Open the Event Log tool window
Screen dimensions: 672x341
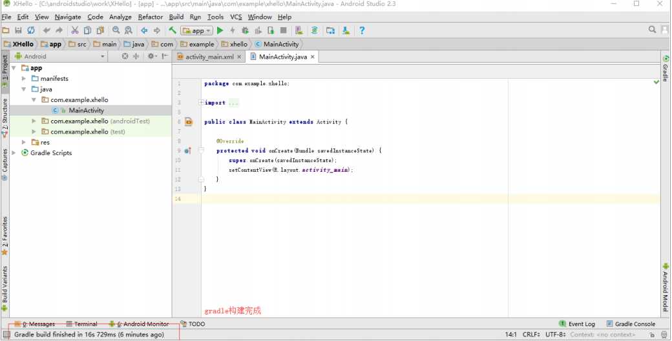pyautogui.click(x=577, y=324)
